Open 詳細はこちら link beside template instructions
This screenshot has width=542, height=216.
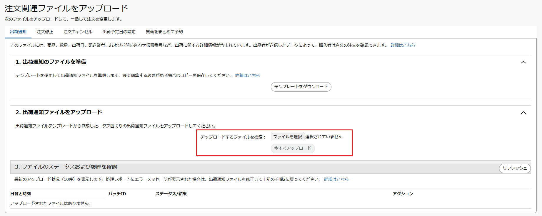coord(248,75)
